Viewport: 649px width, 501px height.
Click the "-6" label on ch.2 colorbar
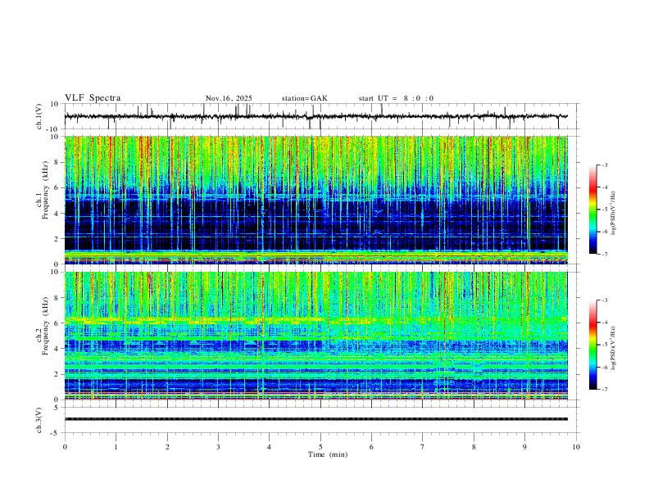(x=604, y=367)
